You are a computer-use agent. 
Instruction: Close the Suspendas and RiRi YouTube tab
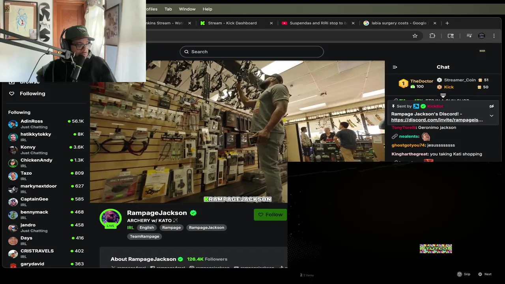[x=353, y=23]
